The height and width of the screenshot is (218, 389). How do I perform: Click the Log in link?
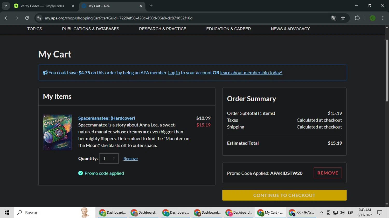click(174, 73)
